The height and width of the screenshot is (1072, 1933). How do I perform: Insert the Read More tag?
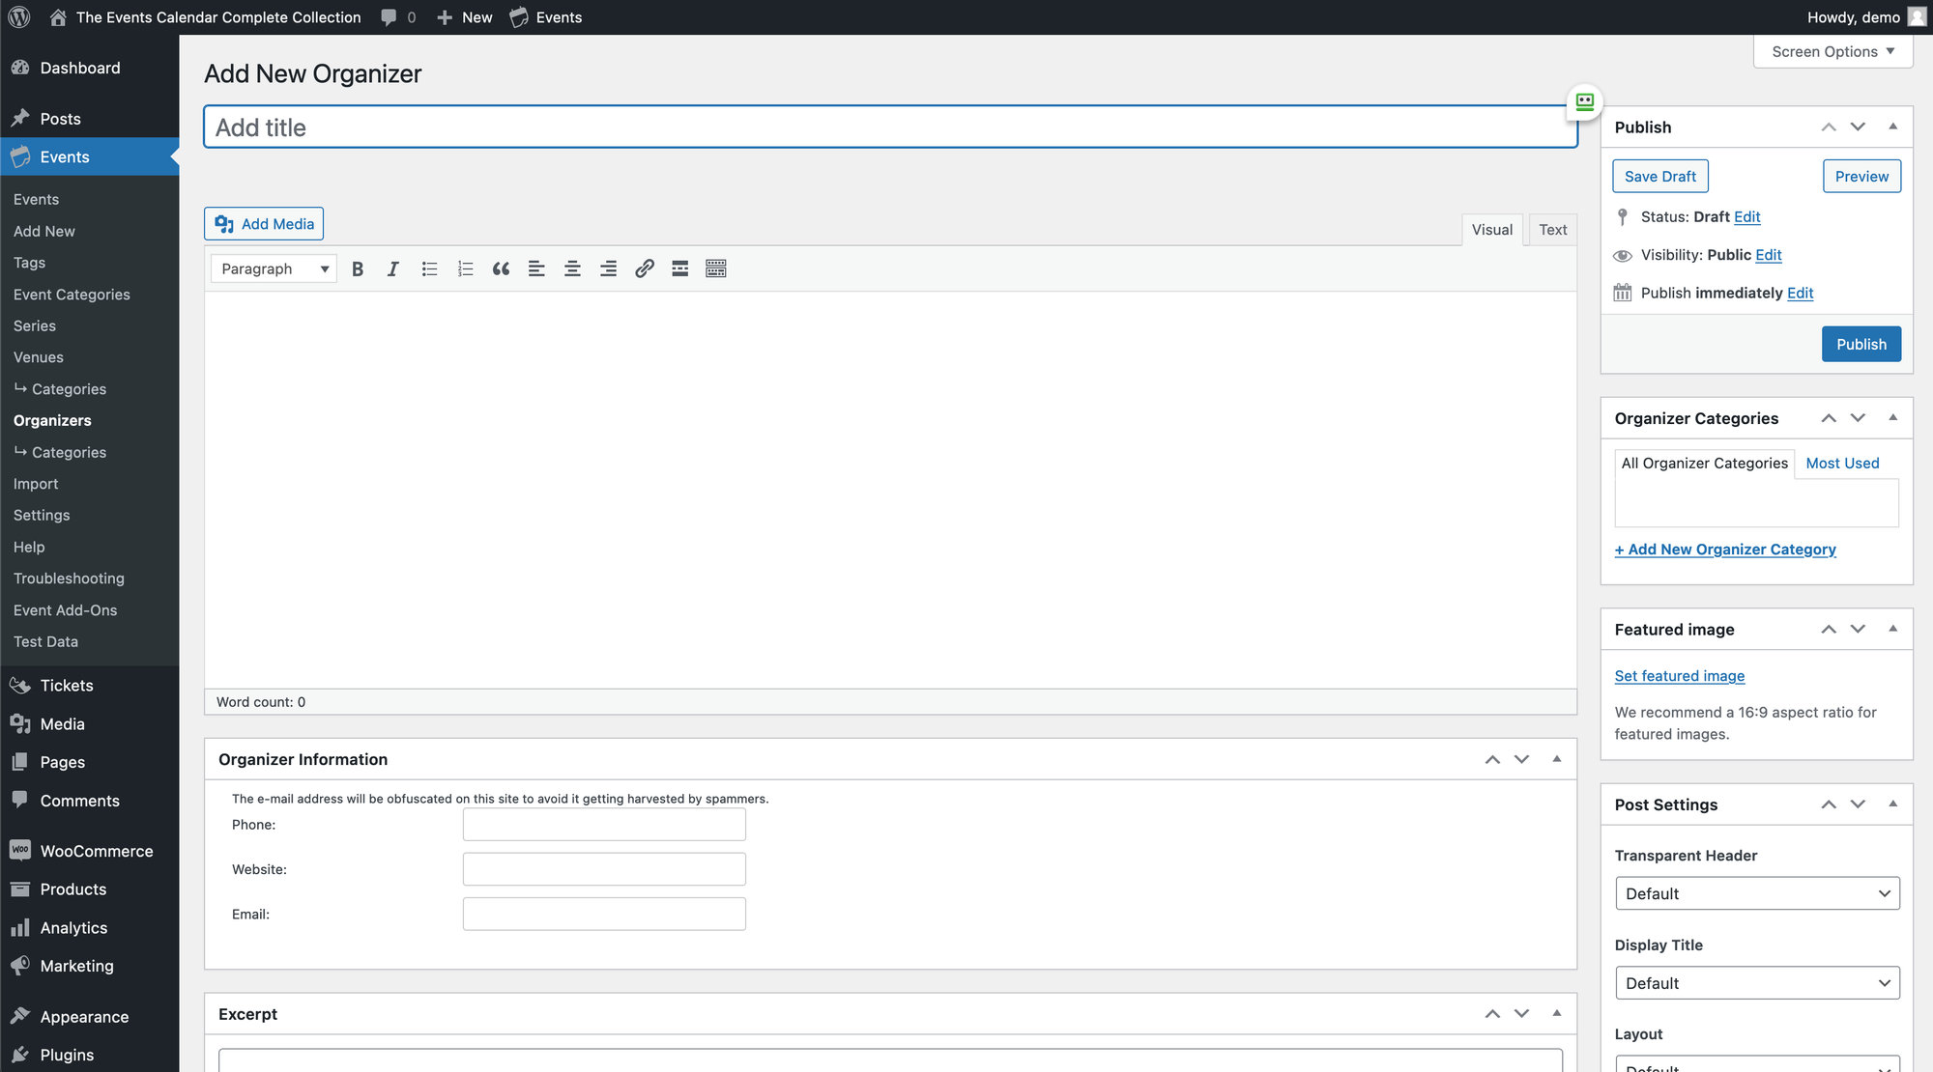[x=680, y=268]
